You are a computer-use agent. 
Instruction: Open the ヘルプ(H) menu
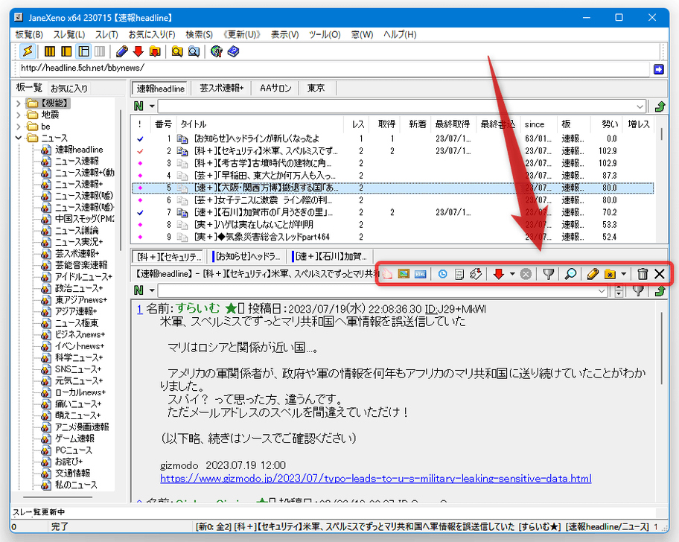(x=400, y=35)
